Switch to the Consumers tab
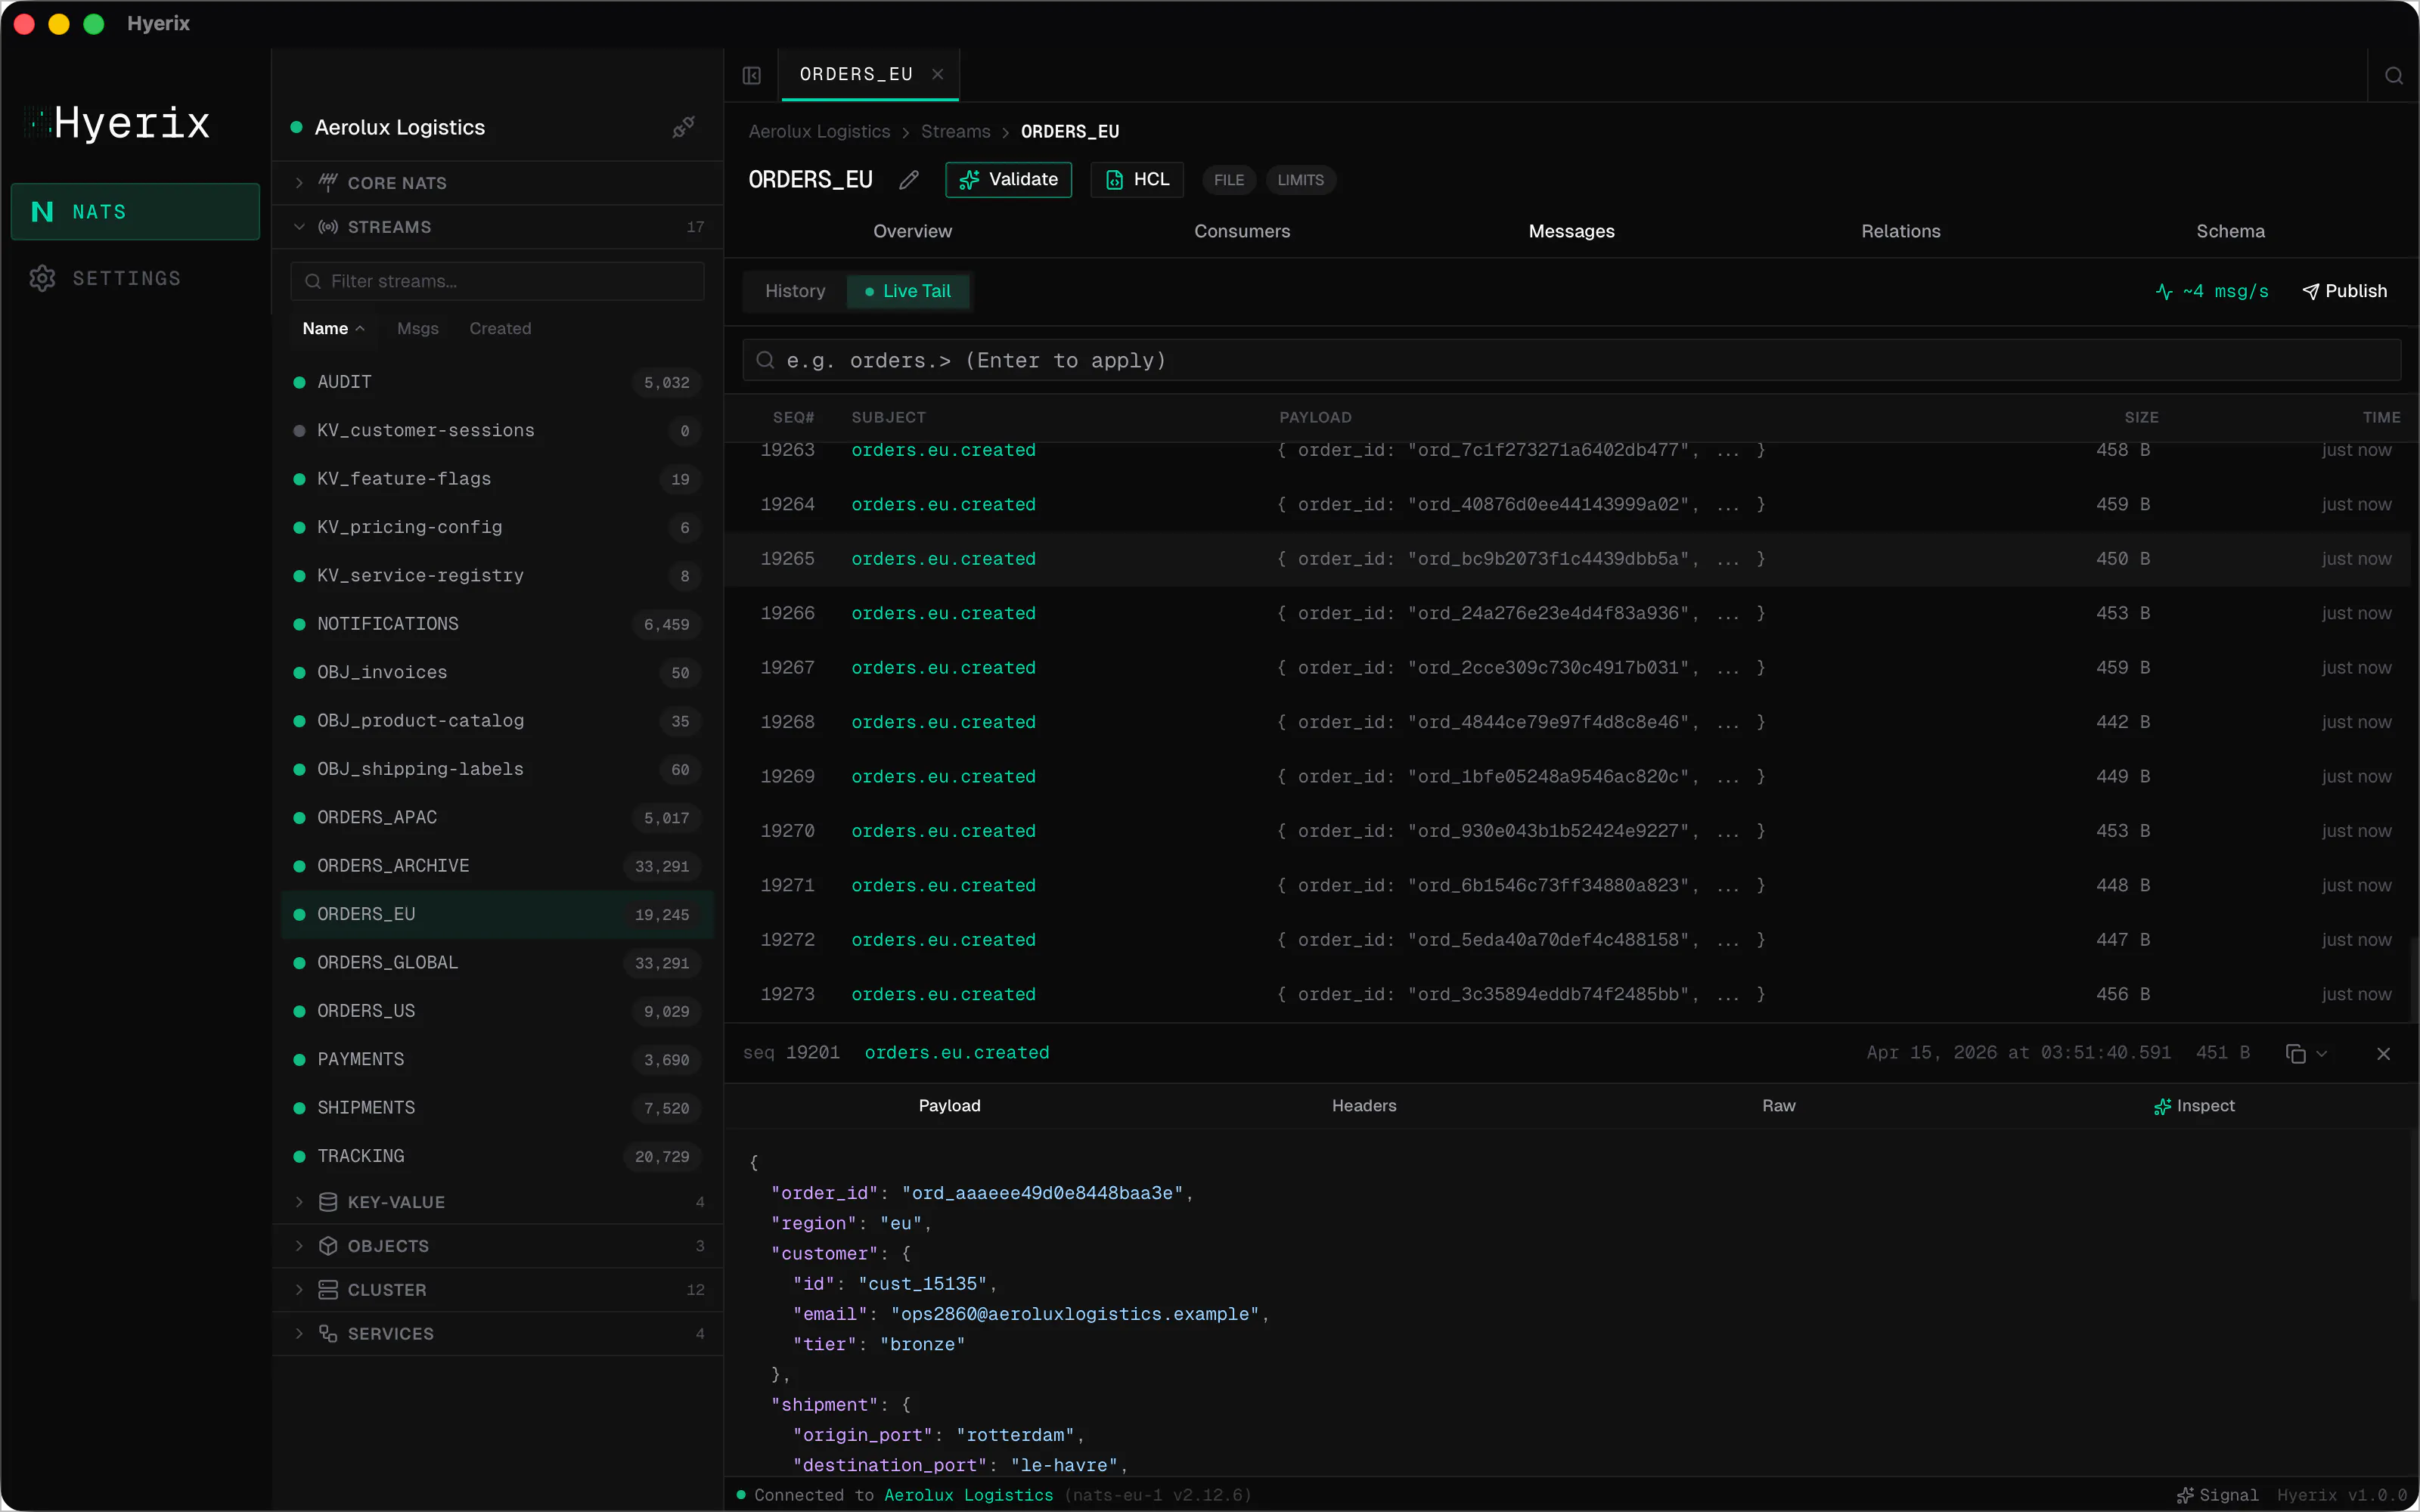This screenshot has width=2420, height=1512. tap(1242, 231)
